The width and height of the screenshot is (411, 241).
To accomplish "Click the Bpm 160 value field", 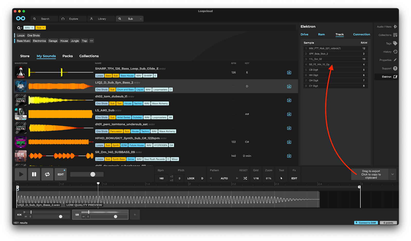I will click(x=162, y=178).
